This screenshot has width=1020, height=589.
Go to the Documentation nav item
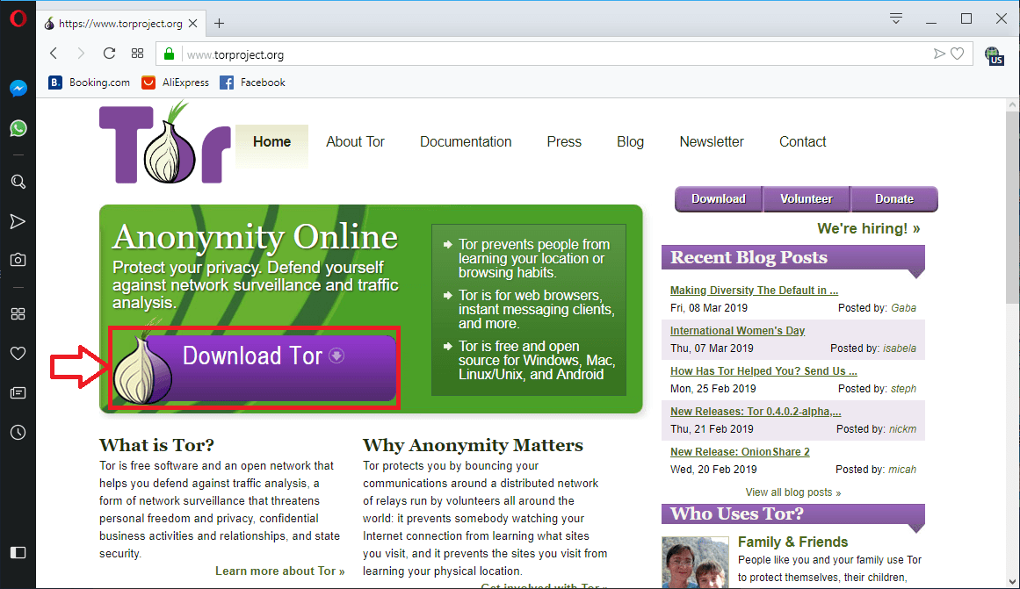point(466,142)
